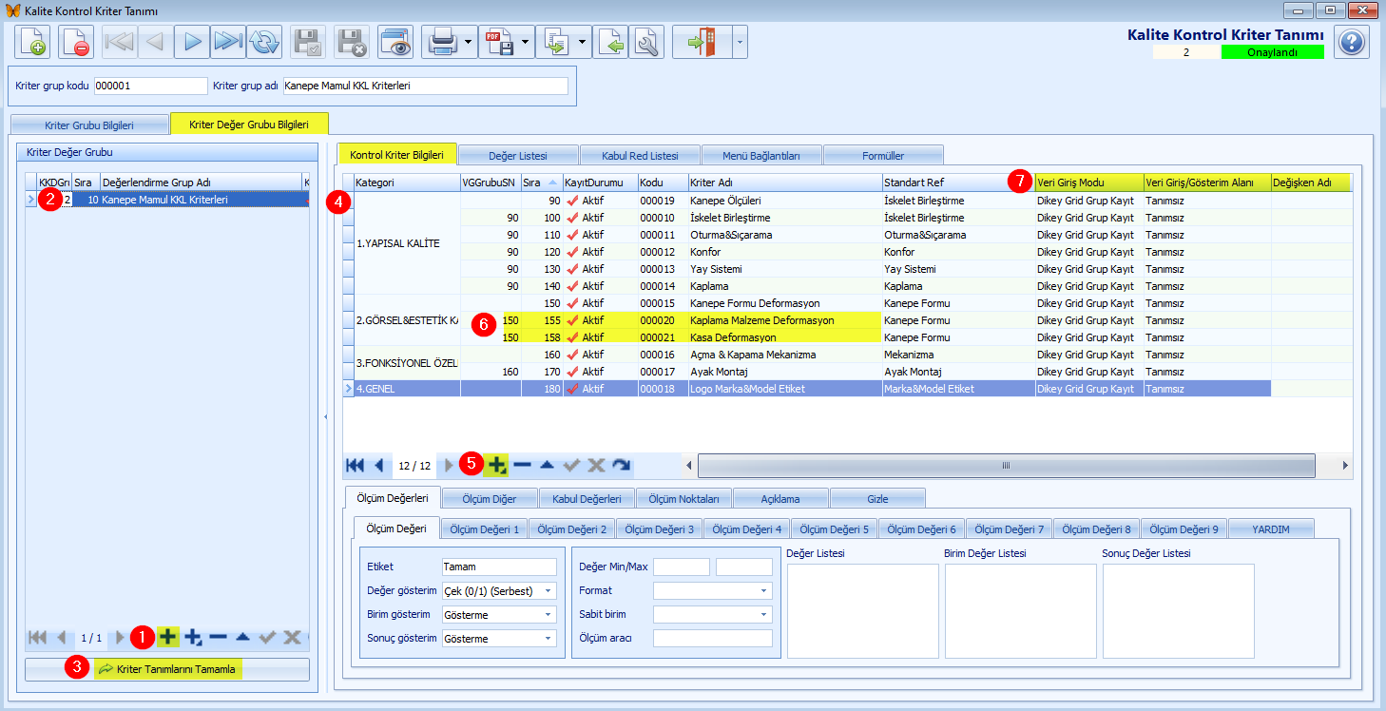The image size is (1386, 711).
Task: Click the Veri Giriş Modu column header
Action: [1088, 182]
